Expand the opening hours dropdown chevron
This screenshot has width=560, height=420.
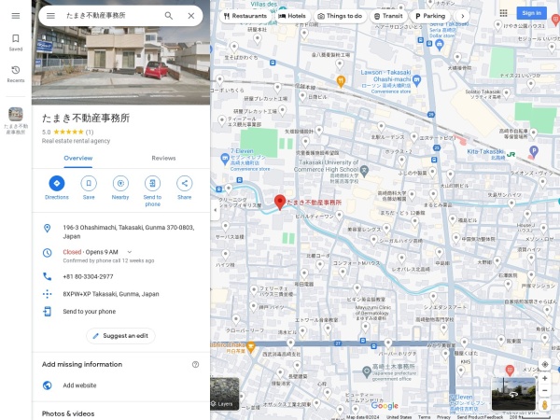(x=130, y=252)
